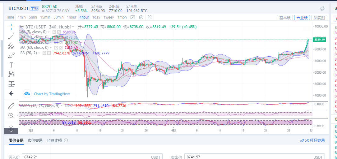The image size is (337, 159).
Task: Switch chart to 深度图 mode
Action: (319, 18)
